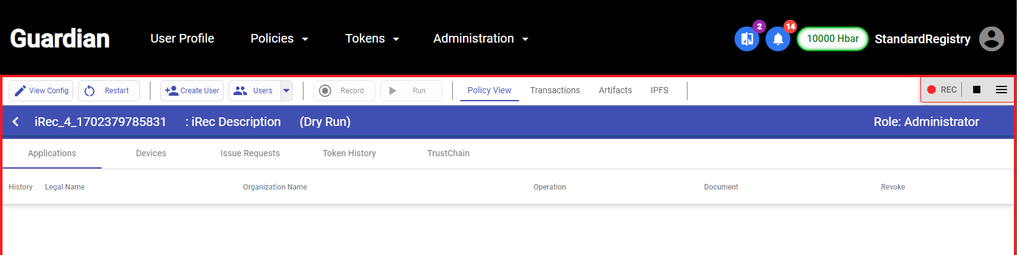Open the notifications bell
Screen dimensions: 1017x255
778,39
